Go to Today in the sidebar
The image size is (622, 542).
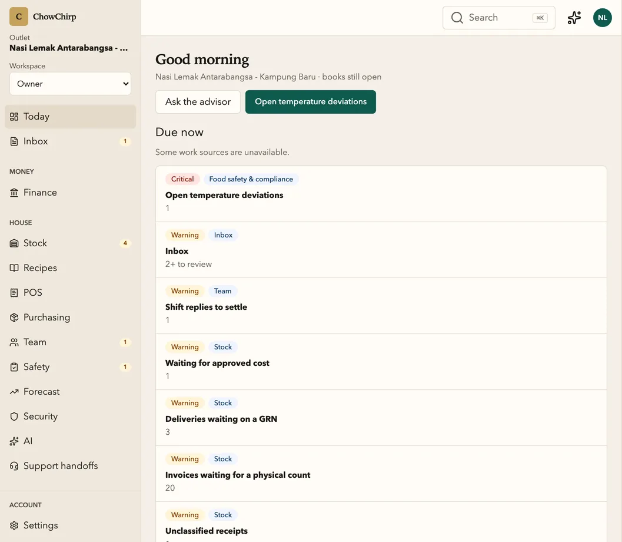[x=70, y=116]
